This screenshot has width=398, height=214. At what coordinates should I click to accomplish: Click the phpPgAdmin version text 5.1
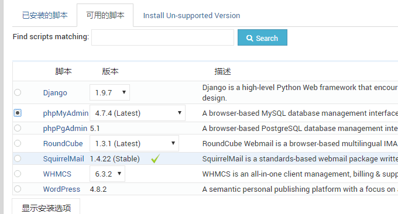95,128
